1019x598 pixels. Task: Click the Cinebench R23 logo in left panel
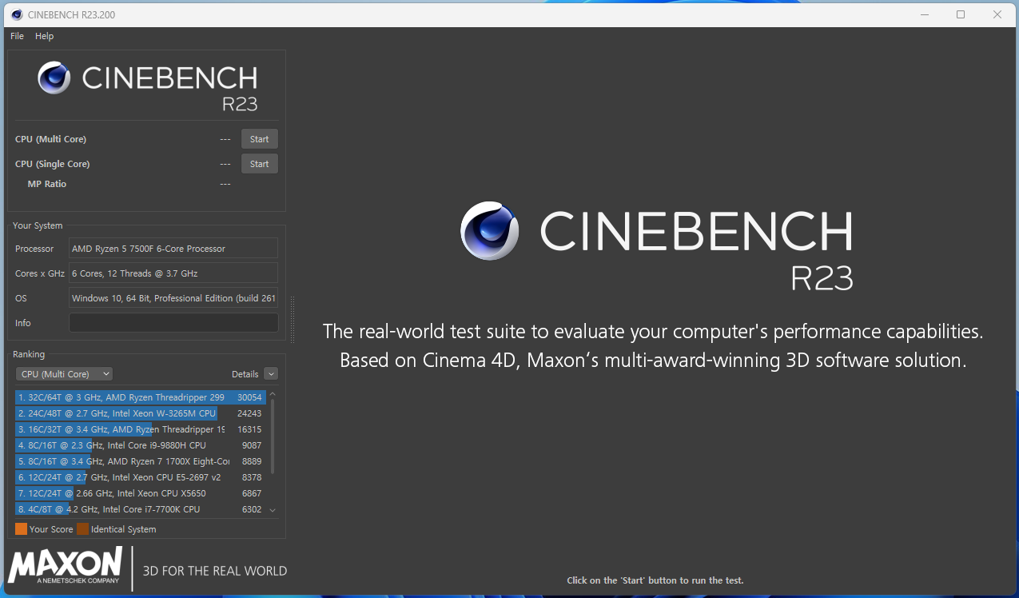[148, 86]
